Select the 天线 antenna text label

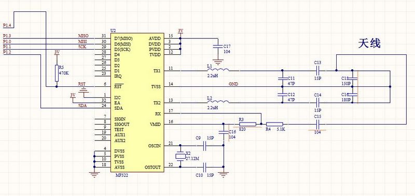click(369, 43)
